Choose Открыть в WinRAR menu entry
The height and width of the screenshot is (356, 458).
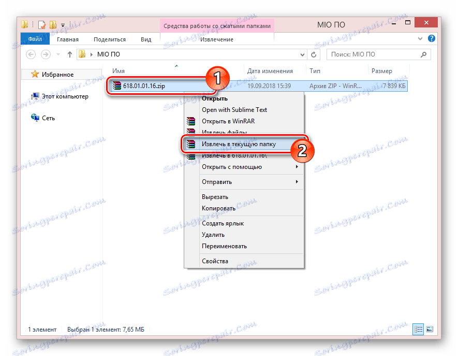click(244, 121)
